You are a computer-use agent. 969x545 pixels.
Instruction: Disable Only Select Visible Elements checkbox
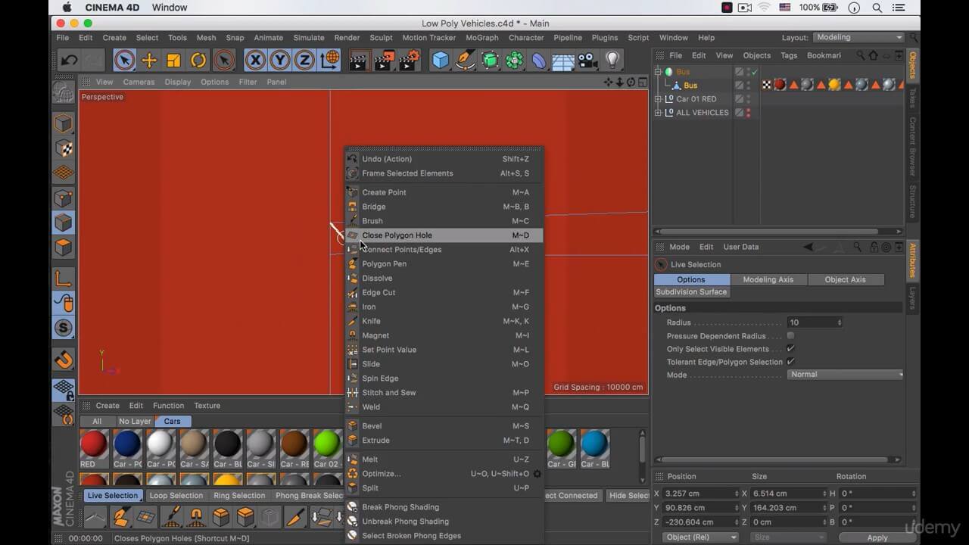(790, 349)
